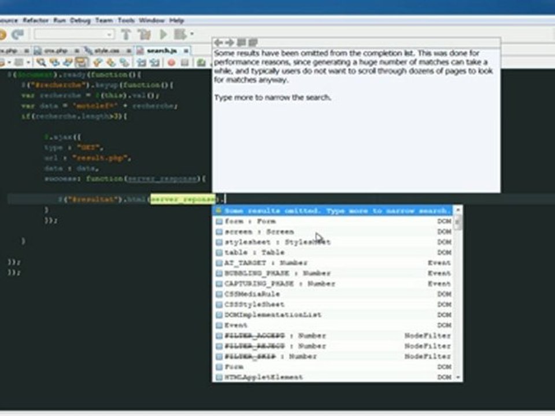Select 'FILTER_ACCEPT : Number' completion item
This screenshot has width=555, height=416.
333,336
